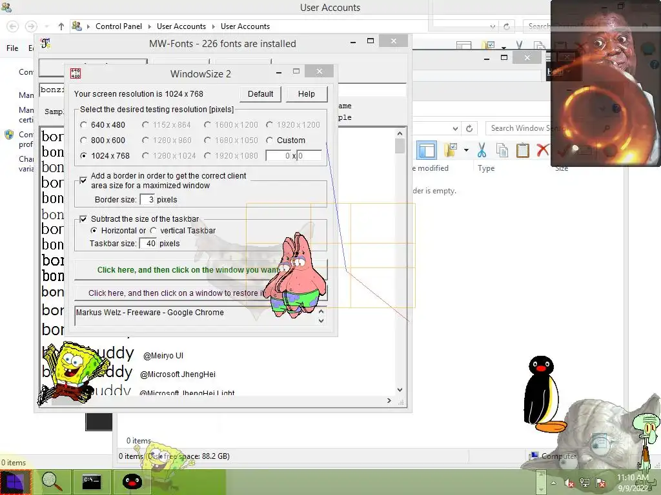Go forward in the User Accounts window
Image resolution: width=661 pixels, height=495 pixels.
tap(31, 26)
